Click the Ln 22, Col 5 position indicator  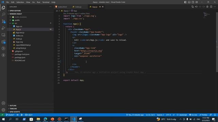coord(150,115)
